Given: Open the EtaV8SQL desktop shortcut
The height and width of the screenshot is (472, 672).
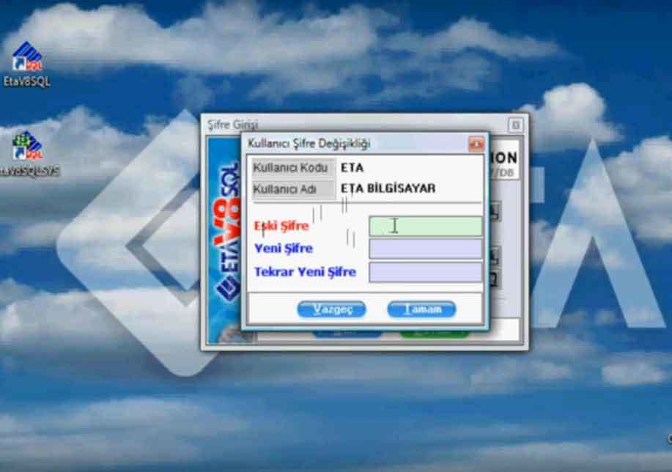Looking at the screenshot, I should 27,64.
